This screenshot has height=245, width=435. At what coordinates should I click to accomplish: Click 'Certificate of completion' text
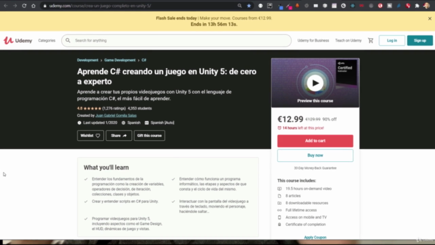pos(305,225)
